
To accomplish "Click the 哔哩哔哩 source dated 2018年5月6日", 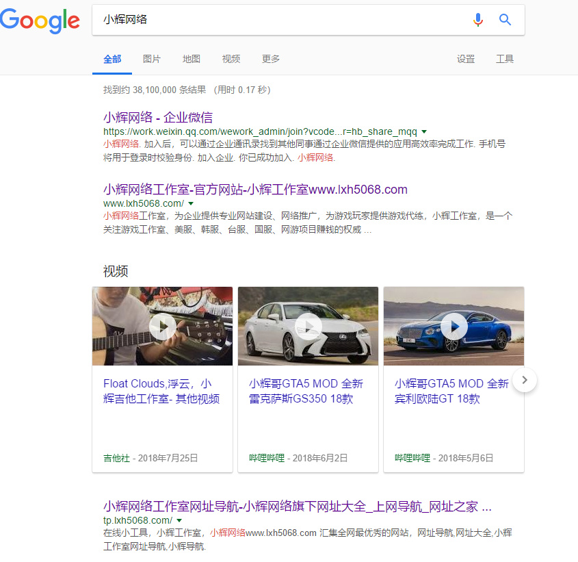I will pyautogui.click(x=412, y=458).
